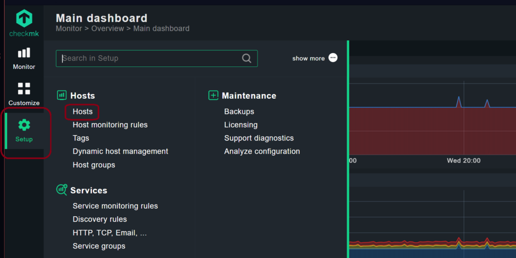Image resolution: width=516 pixels, height=258 pixels.
Task: Open the Licensing page
Action: 241,125
